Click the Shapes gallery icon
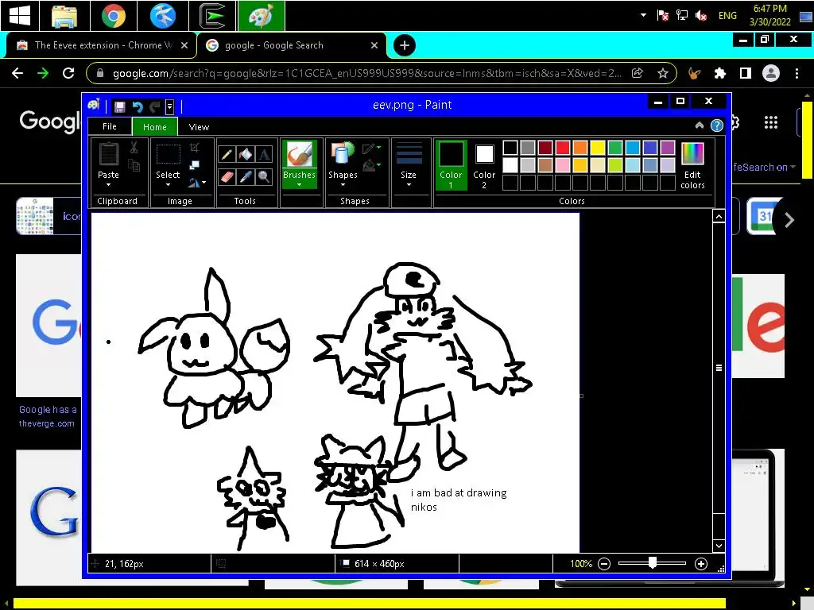Screen dimensions: 814x610 click(342, 153)
